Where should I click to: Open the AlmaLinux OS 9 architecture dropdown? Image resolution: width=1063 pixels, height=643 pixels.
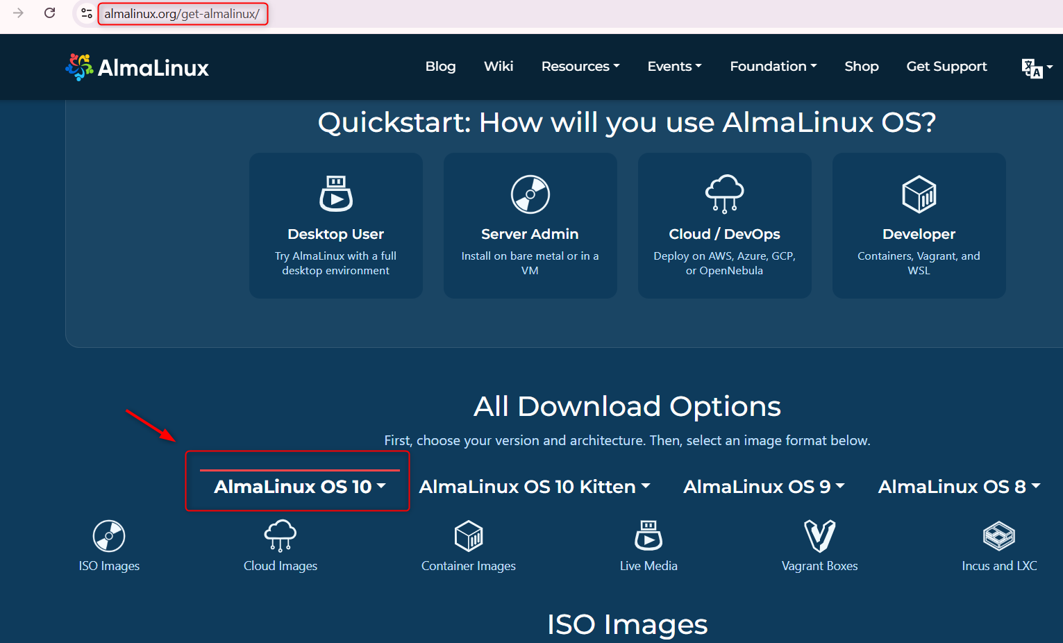coord(764,487)
